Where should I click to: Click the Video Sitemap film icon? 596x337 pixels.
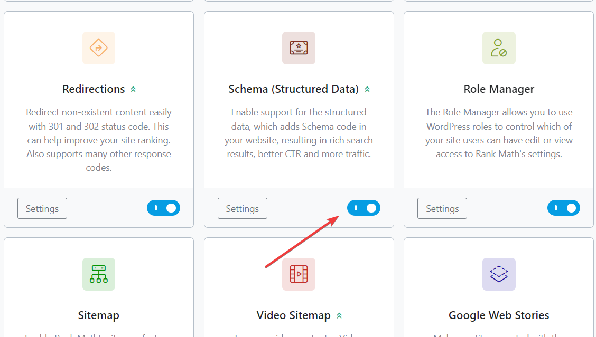coord(299,274)
